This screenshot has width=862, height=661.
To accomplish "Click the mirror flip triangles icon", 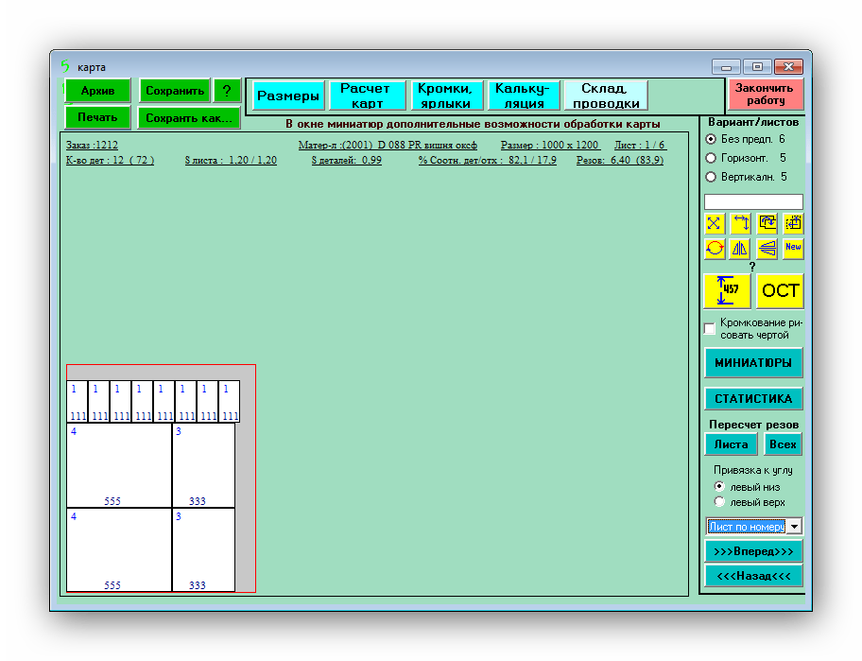I will pyautogui.click(x=741, y=249).
